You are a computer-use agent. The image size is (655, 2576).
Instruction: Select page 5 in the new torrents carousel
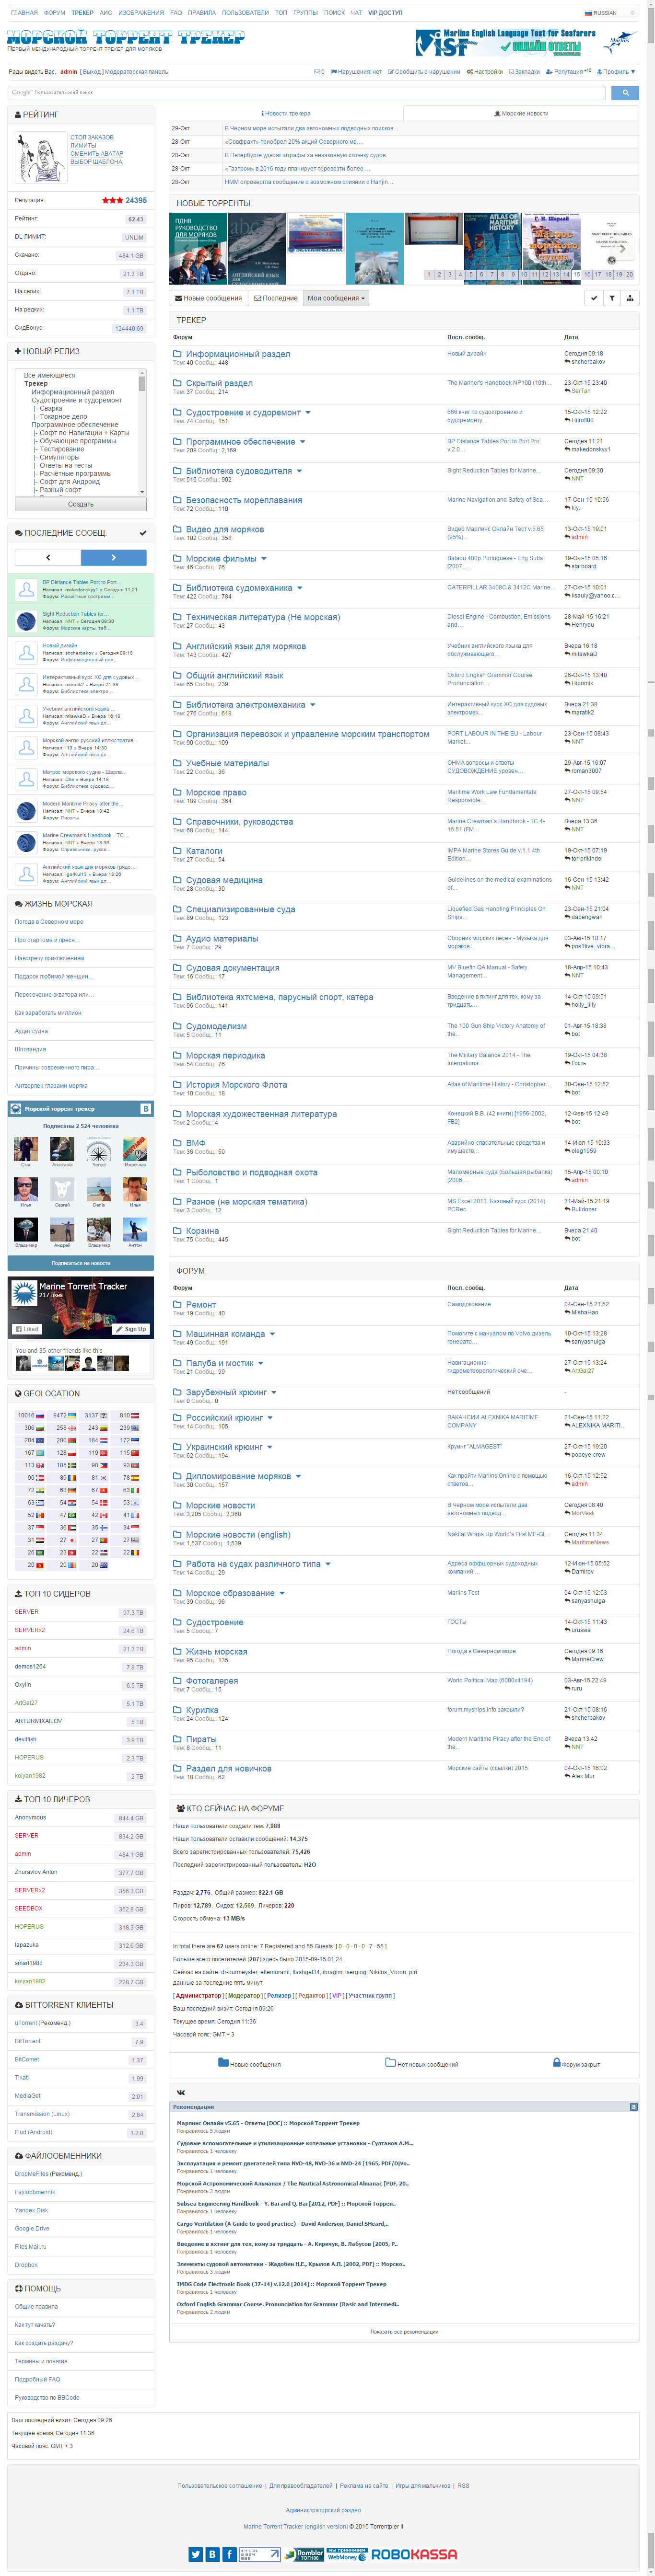[x=471, y=274]
